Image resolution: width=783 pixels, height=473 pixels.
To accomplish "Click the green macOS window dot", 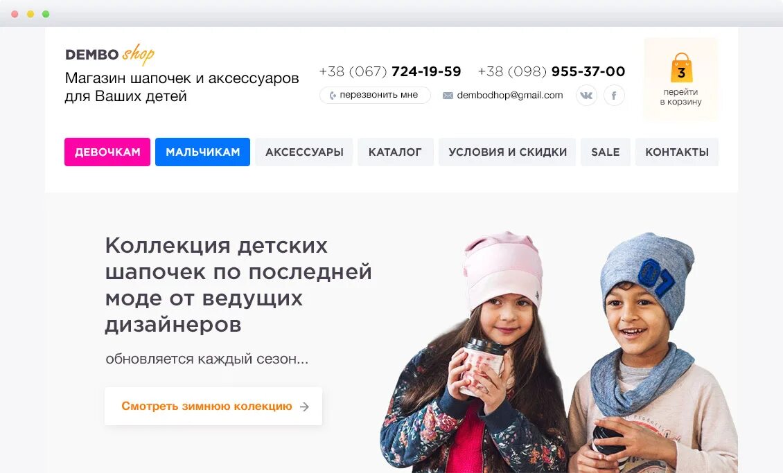I will [x=46, y=14].
